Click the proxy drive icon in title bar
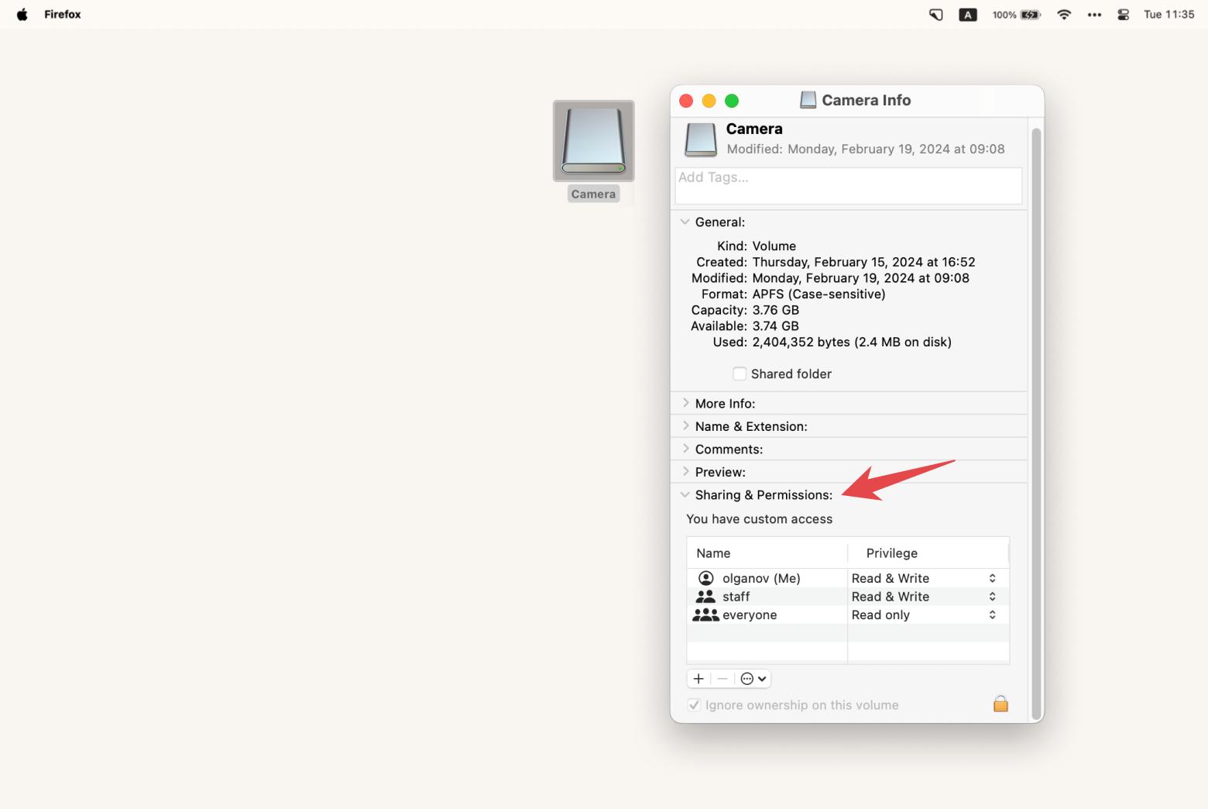 [x=808, y=100]
